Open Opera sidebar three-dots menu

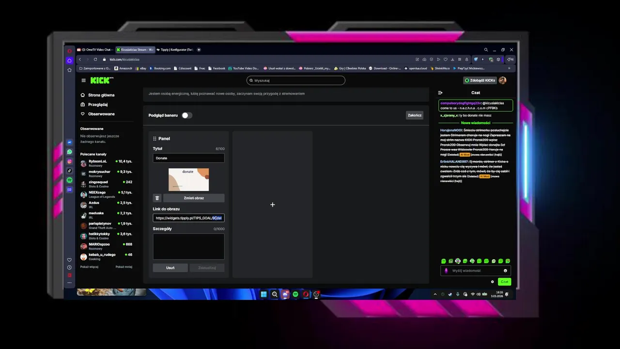click(x=69, y=283)
